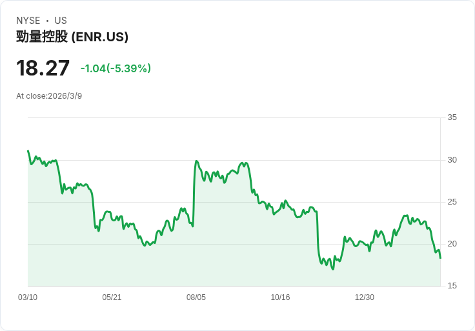This screenshot has width=475, height=331.
Task: Click the 30 y-axis label
Action: (x=452, y=160)
